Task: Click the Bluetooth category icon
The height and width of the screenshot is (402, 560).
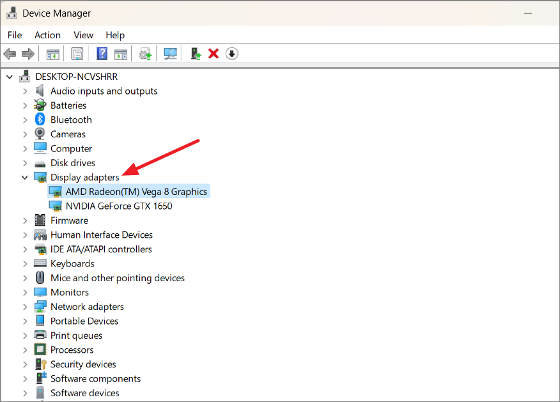Action: [40, 120]
